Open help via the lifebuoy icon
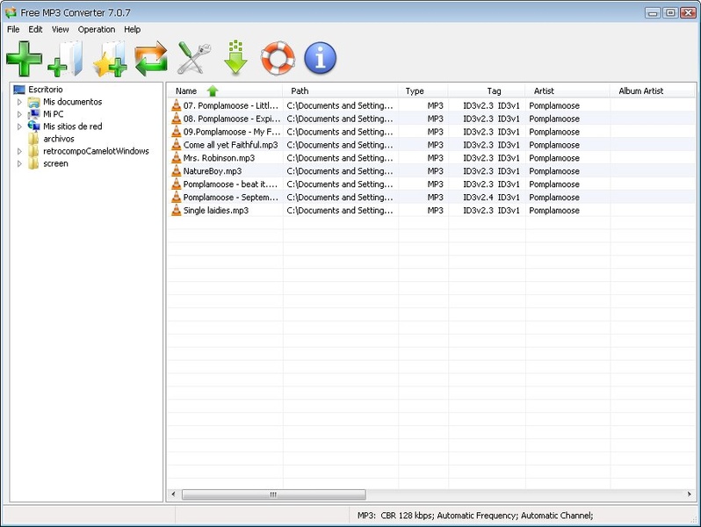Screen dimensions: 701x527 pyautogui.click(x=278, y=59)
